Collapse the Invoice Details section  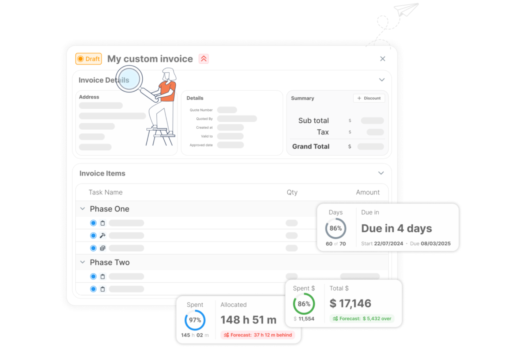382,80
